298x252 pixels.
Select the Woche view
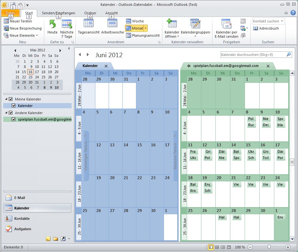(x=135, y=21)
